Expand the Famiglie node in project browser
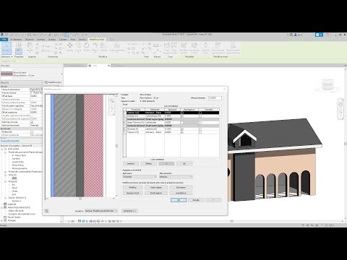The image size is (347, 260). pyautogui.click(x=2, y=220)
